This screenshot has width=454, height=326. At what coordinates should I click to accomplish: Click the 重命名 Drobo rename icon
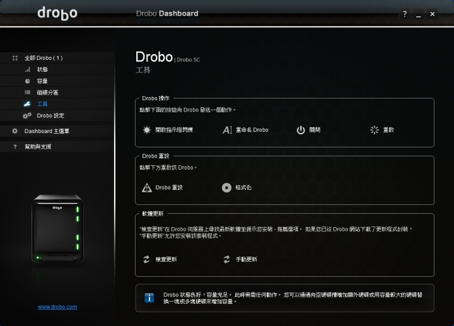227,130
